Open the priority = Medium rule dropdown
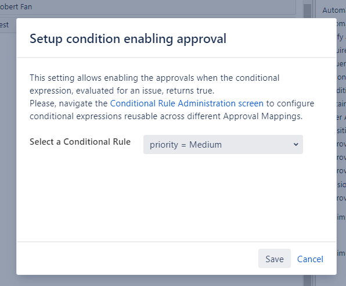Screen dimensions: 346x286 (x=223, y=145)
